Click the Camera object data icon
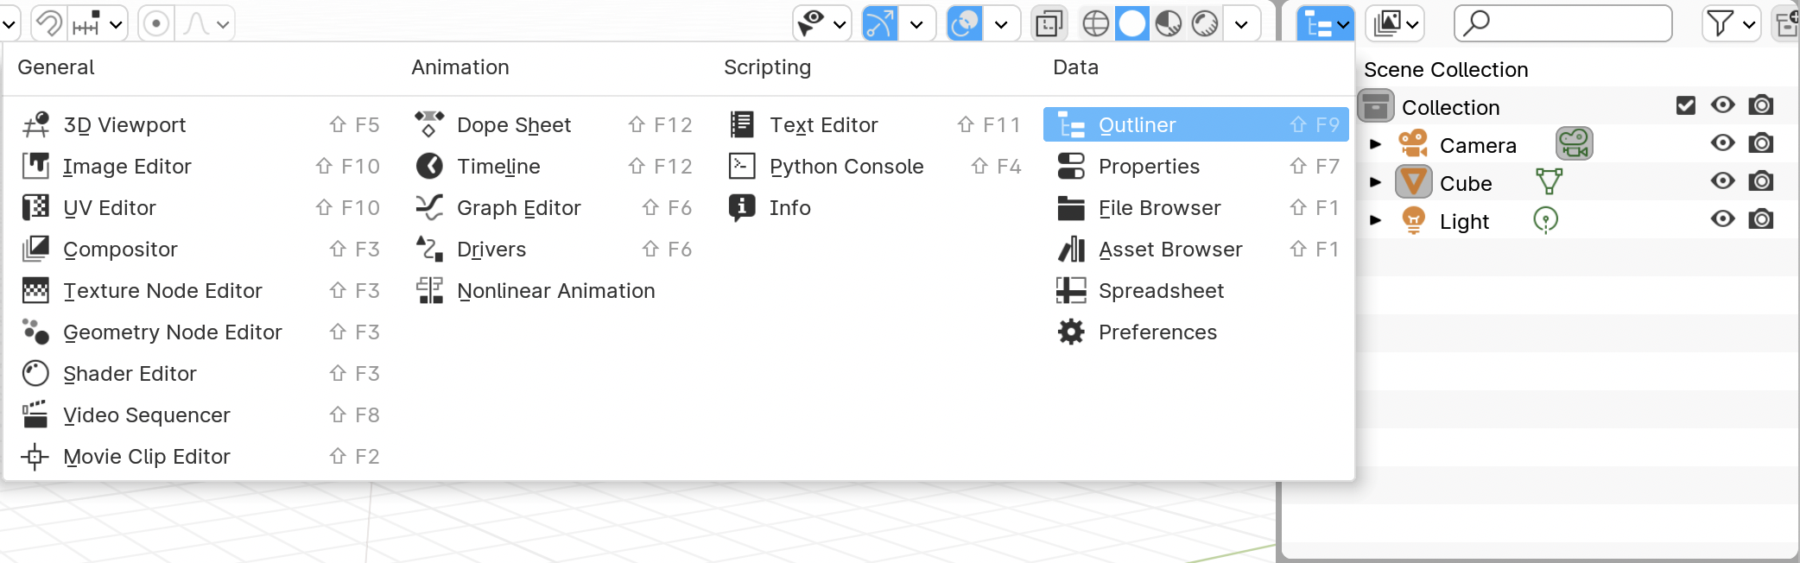This screenshot has width=1800, height=563. pyautogui.click(x=1575, y=143)
